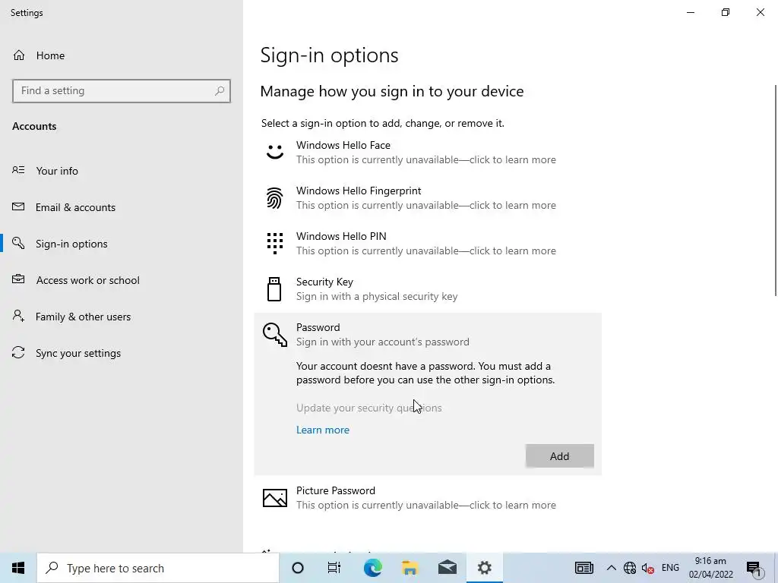This screenshot has width=778, height=583.
Task: Open Cortana circle icon on taskbar
Action: click(x=298, y=568)
